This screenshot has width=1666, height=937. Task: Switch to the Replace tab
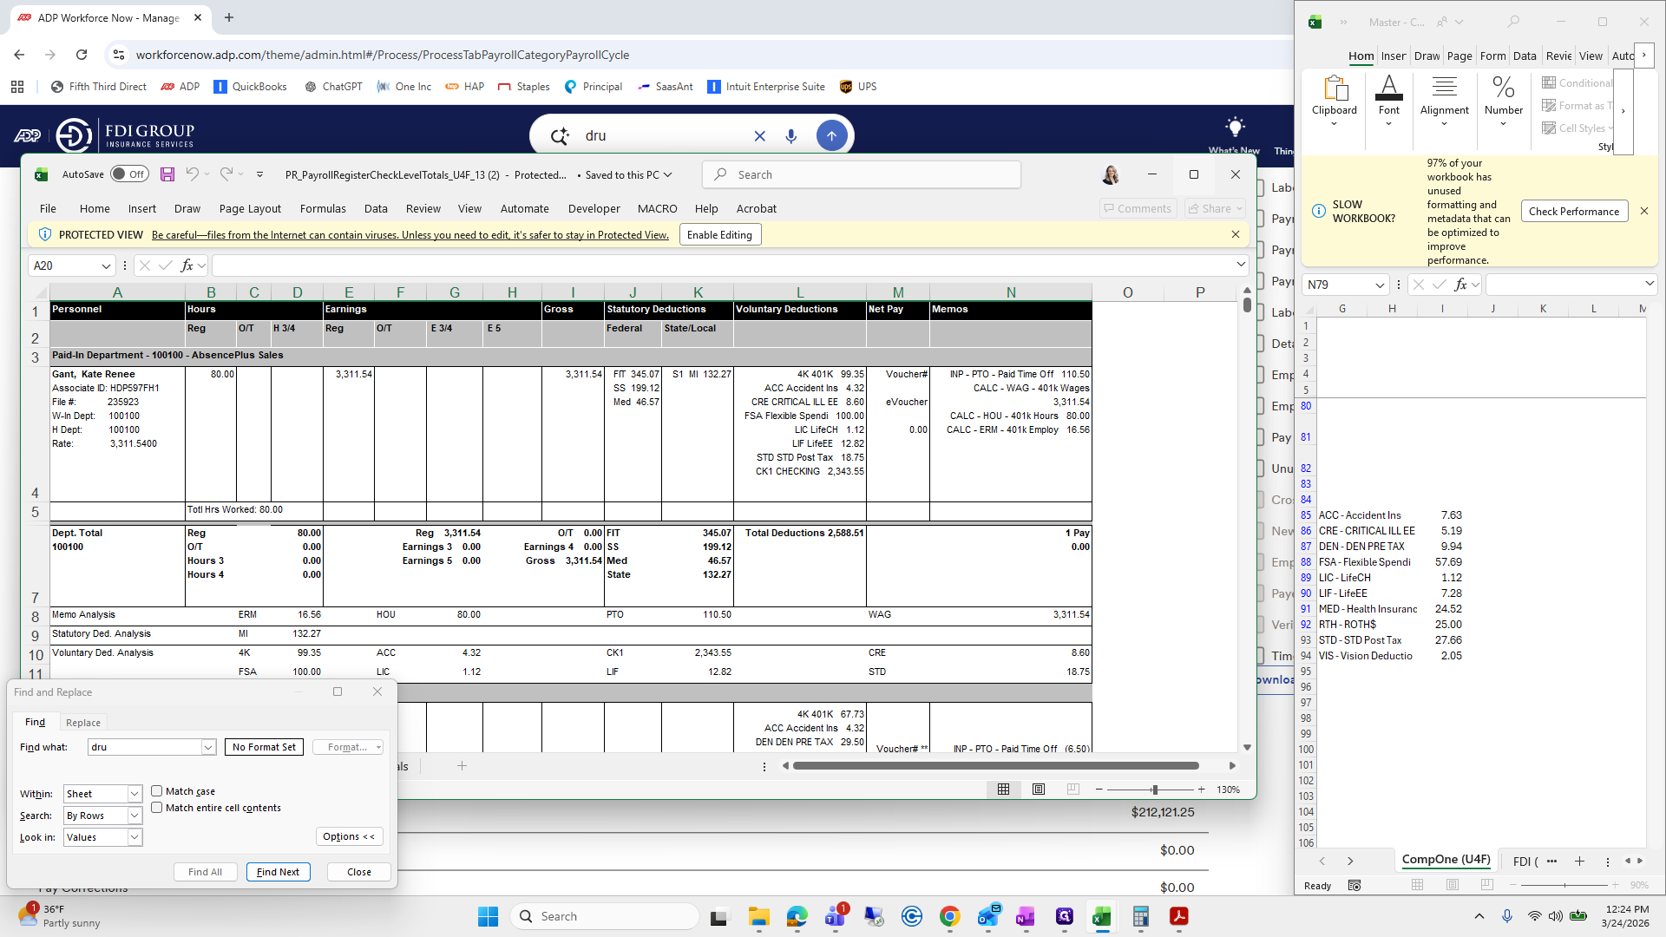click(83, 723)
